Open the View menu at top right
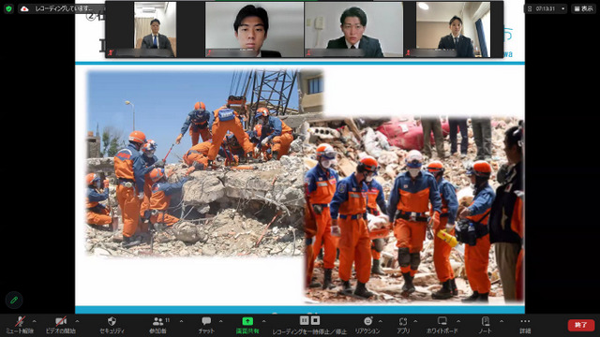The height and width of the screenshot is (337, 600). (583, 8)
